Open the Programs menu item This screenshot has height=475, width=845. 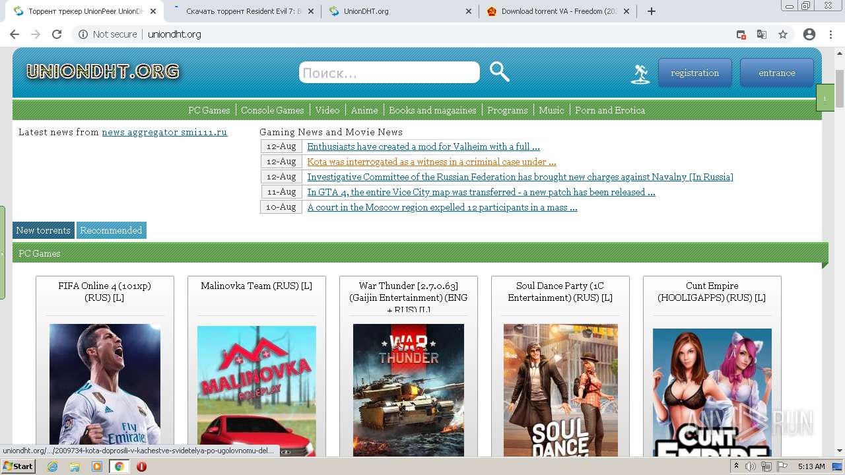(508, 110)
